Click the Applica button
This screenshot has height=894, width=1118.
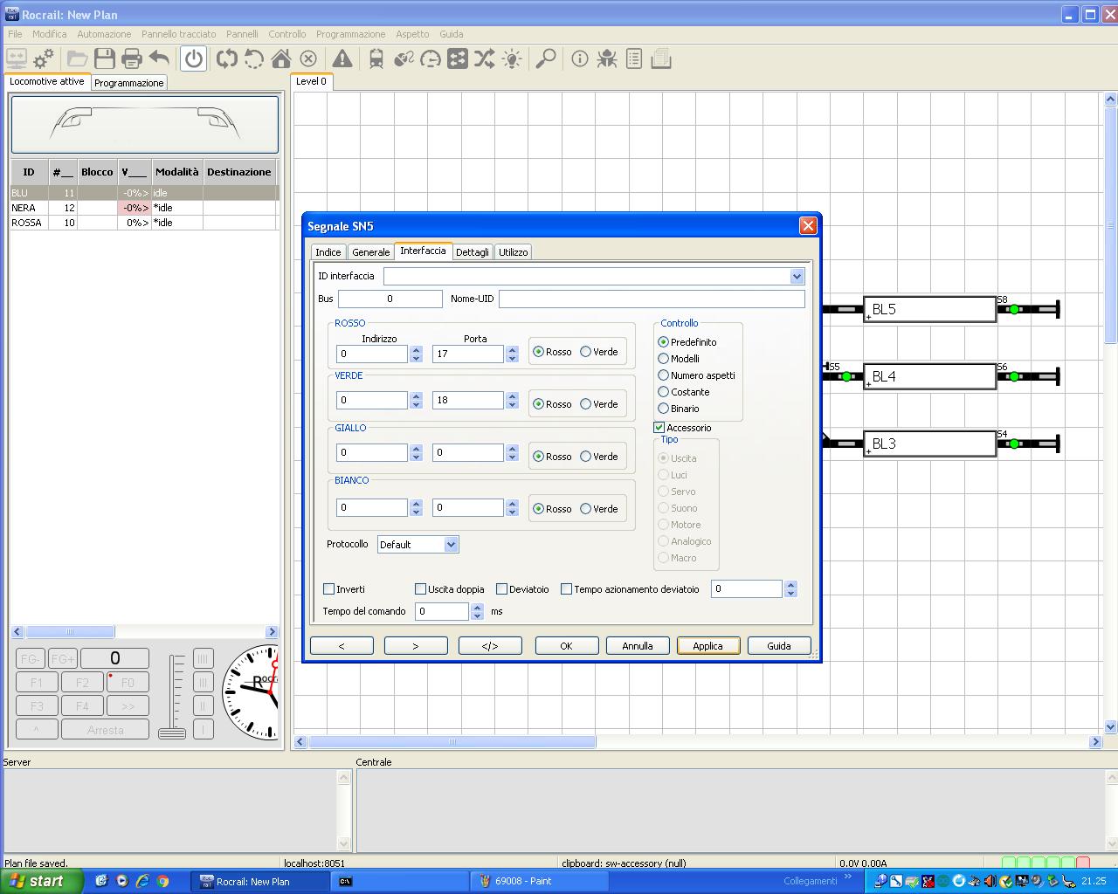point(708,646)
